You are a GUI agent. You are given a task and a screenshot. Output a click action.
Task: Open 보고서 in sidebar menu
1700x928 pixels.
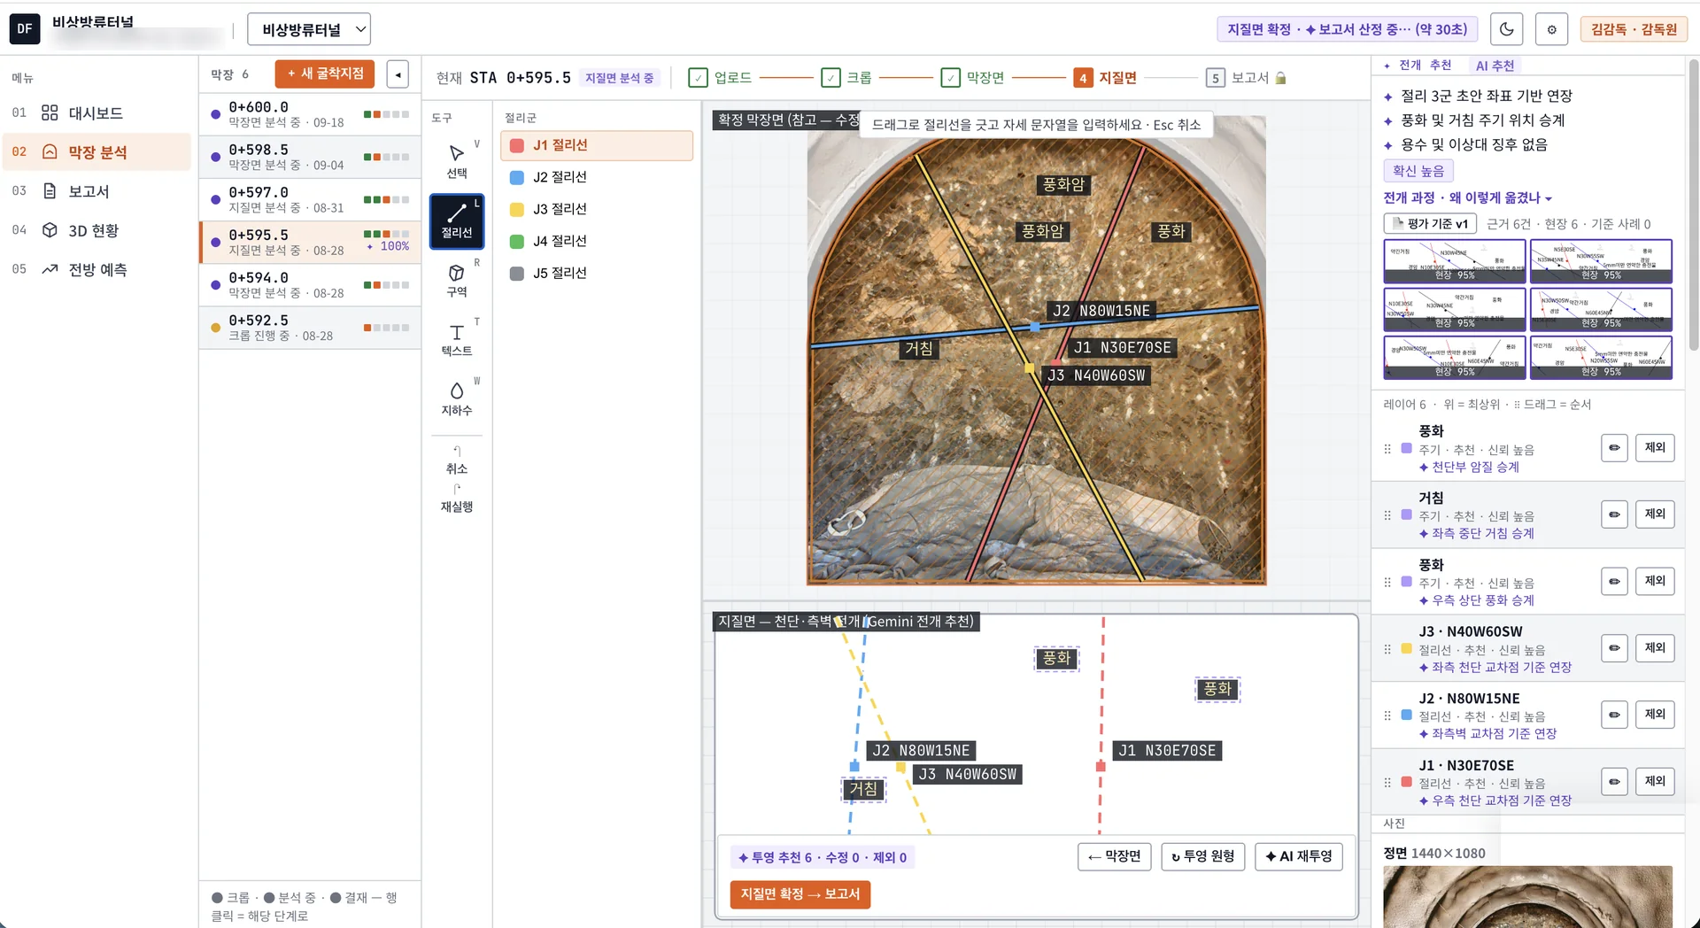pos(97,191)
